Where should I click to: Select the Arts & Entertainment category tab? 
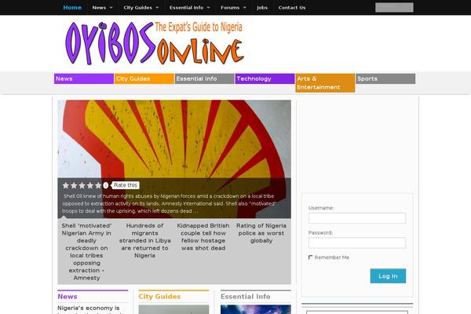pyautogui.click(x=325, y=83)
